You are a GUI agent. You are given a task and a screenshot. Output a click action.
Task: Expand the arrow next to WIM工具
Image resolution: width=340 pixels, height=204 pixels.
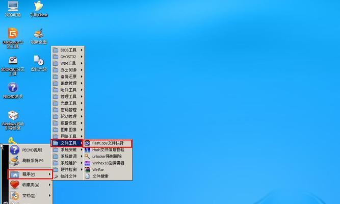coord(82,63)
